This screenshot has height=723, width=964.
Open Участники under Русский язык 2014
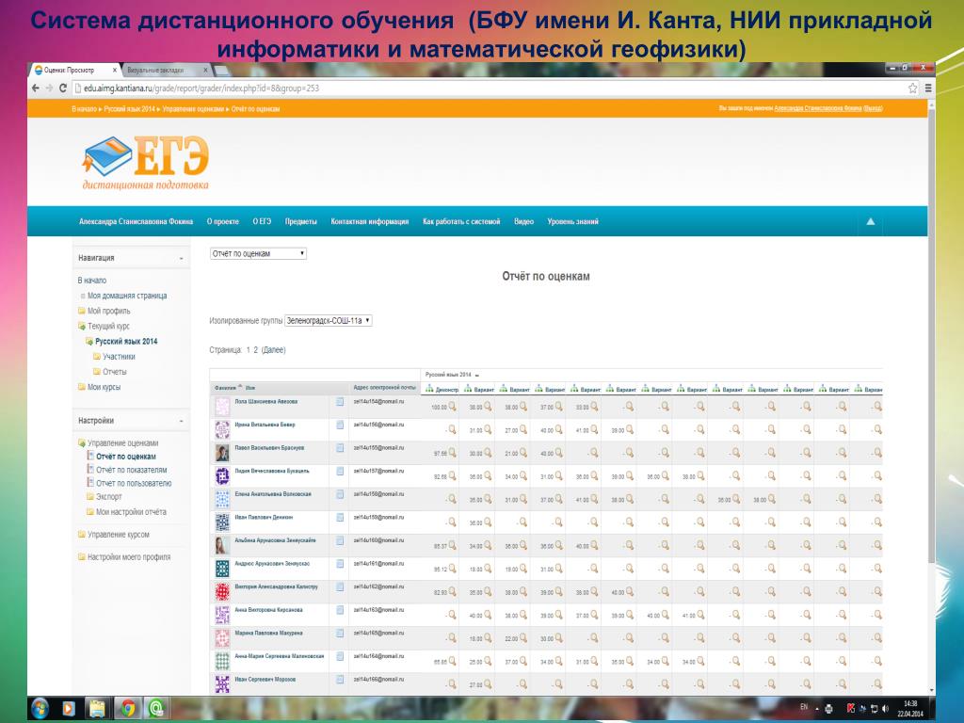point(119,357)
